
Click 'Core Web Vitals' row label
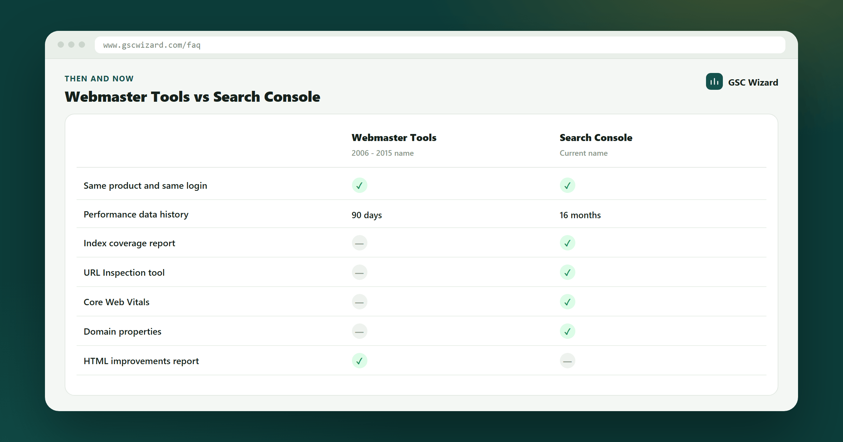coord(116,302)
